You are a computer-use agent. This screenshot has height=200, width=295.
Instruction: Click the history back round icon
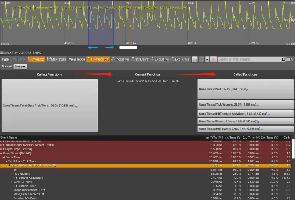point(195,59)
